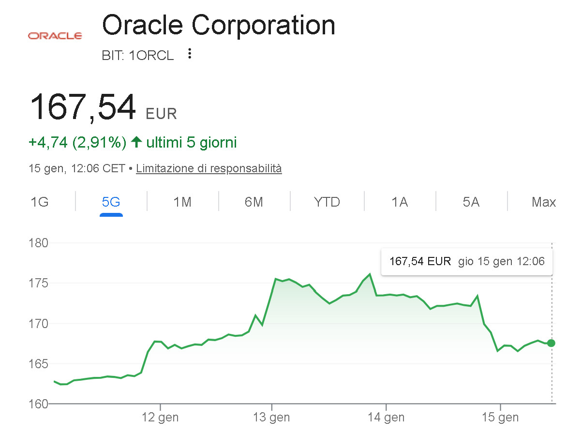Open the Limitazione di responsabilità link
This screenshot has width=567, height=434.
pyautogui.click(x=209, y=168)
